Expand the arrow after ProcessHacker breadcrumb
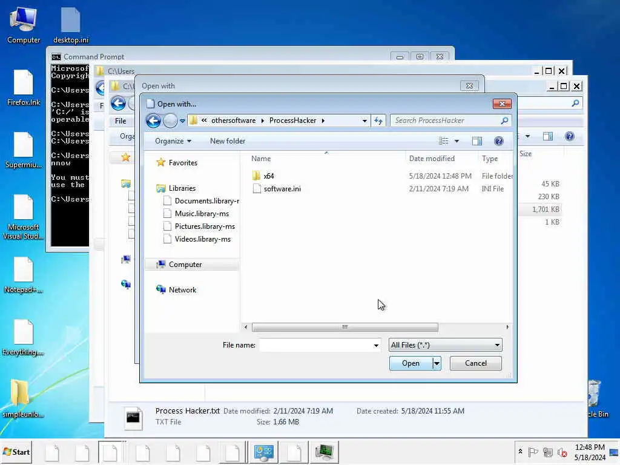 pos(323,120)
